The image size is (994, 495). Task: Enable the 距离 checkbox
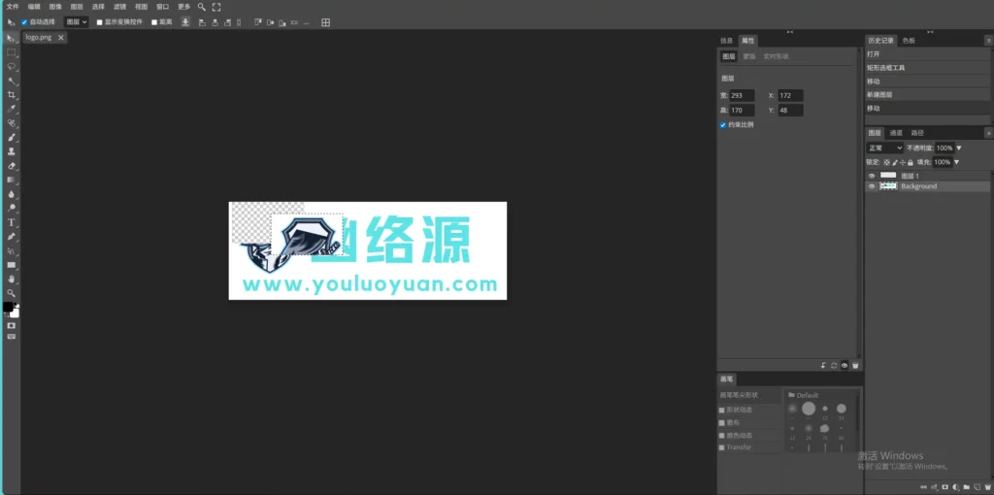[x=154, y=22]
